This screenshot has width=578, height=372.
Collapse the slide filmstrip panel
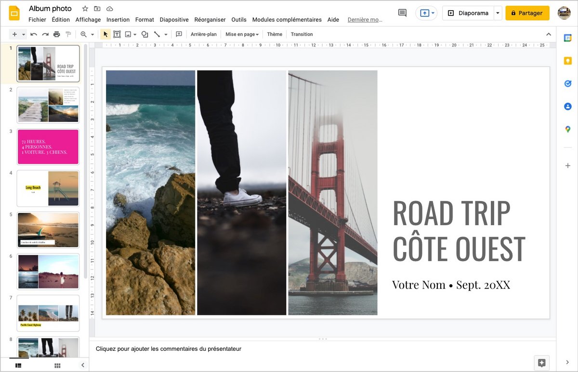pos(82,365)
